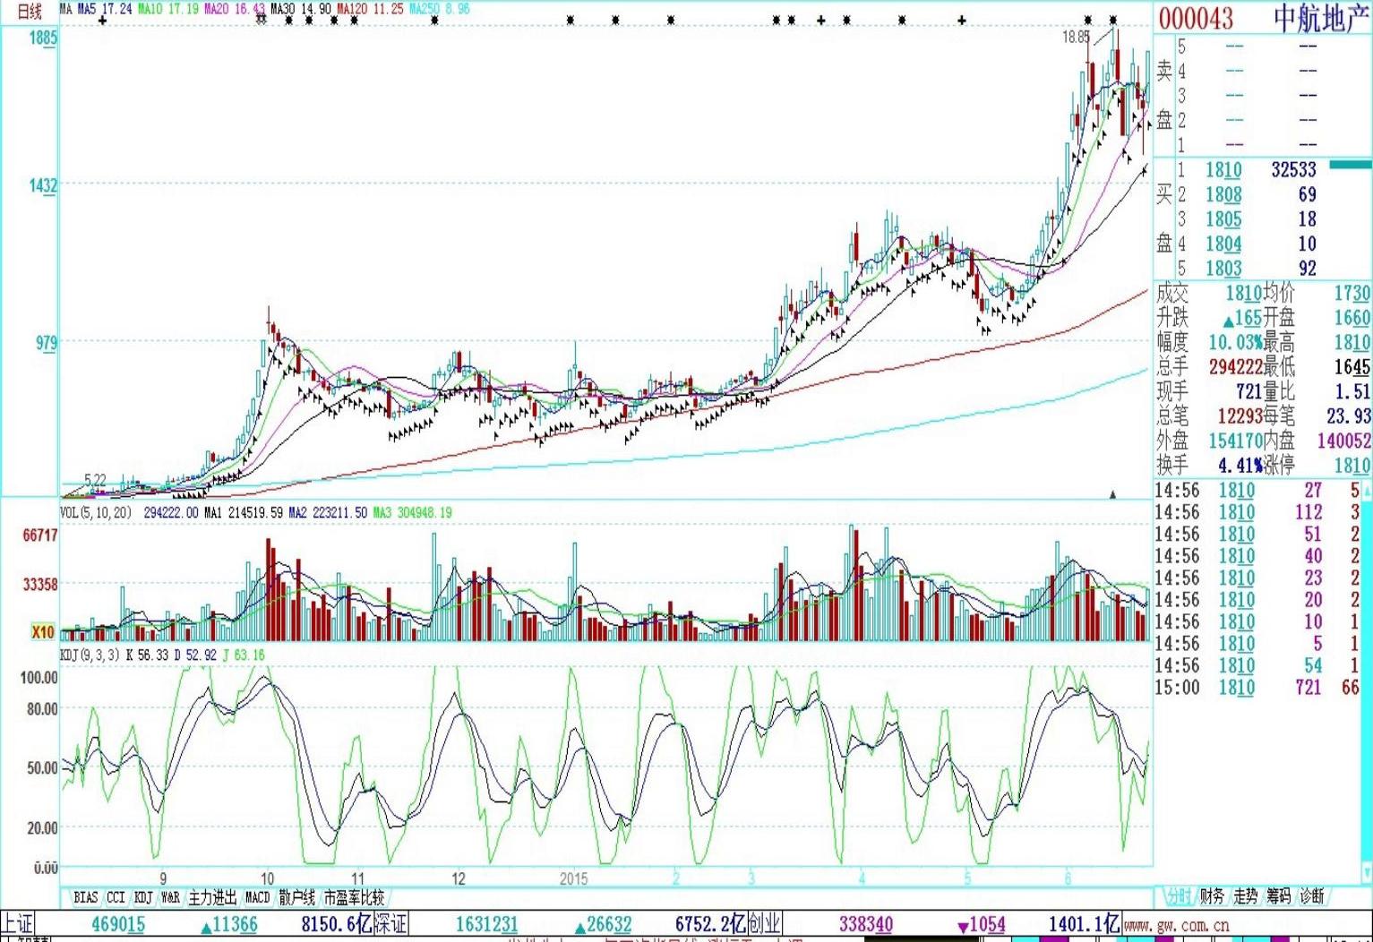Open the 筹码 panel tab
The height and width of the screenshot is (942, 1373).
click(1279, 896)
